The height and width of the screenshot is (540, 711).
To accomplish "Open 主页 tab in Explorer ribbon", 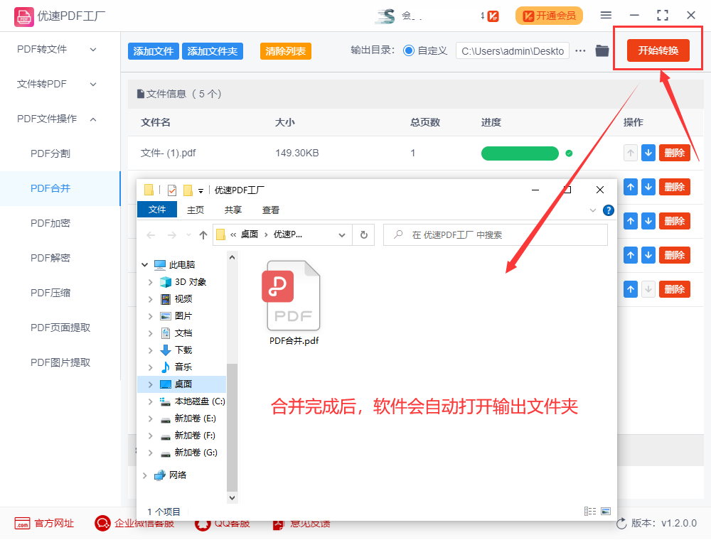I will pos(196,210).
